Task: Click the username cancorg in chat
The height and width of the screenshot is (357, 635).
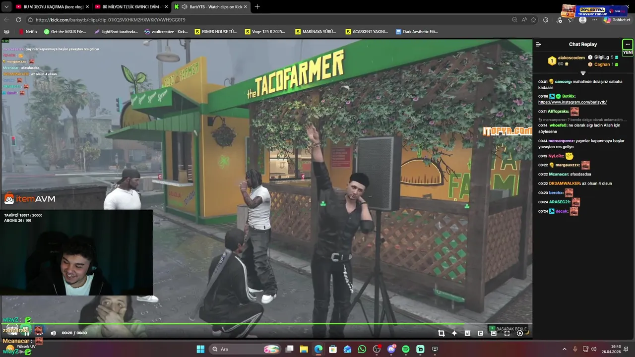Action: pyautogui.click(x=563, y=81)
